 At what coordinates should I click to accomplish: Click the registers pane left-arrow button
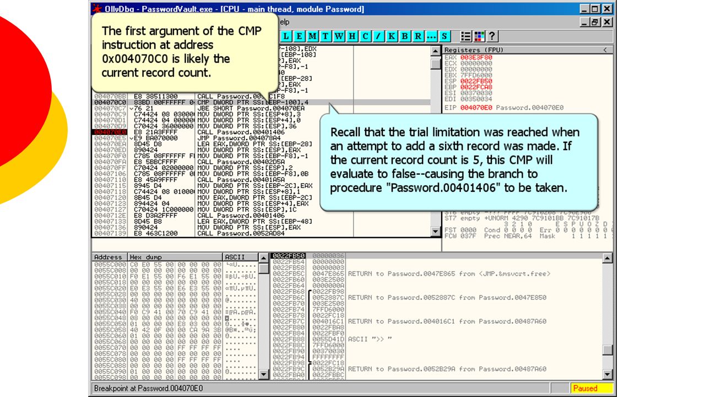click(x=605, y=50)
